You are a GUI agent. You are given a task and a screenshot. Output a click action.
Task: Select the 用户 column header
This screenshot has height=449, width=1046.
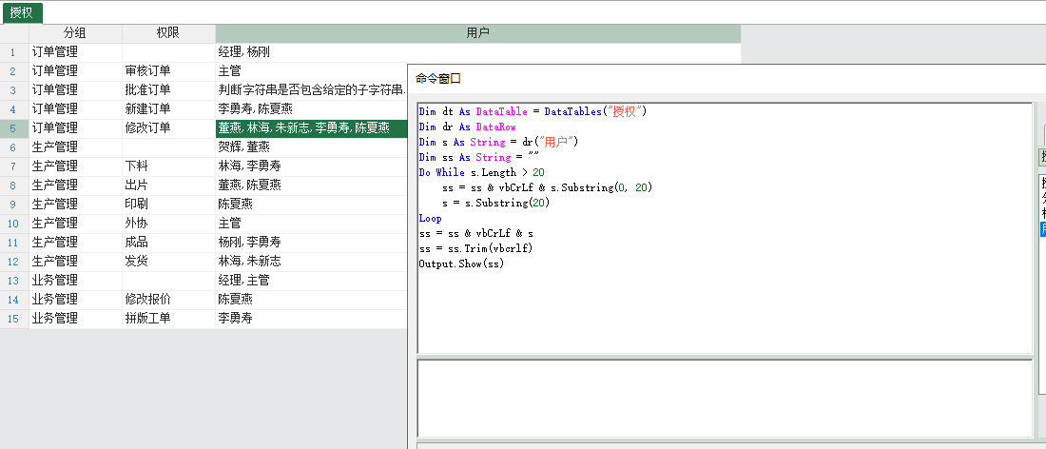[x=477, y=33]
